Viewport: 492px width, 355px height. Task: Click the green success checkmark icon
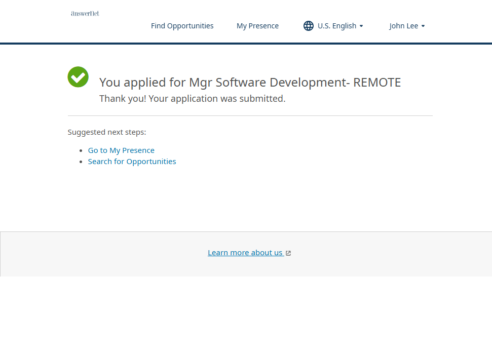pos(78,77)
